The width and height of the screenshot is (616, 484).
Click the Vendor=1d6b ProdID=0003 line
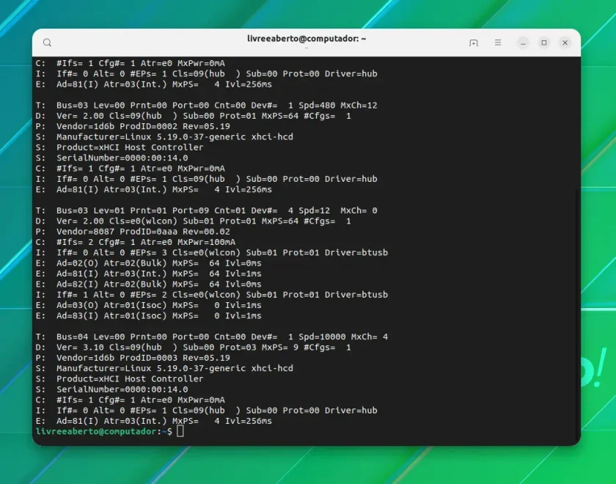tap(133, 358)
